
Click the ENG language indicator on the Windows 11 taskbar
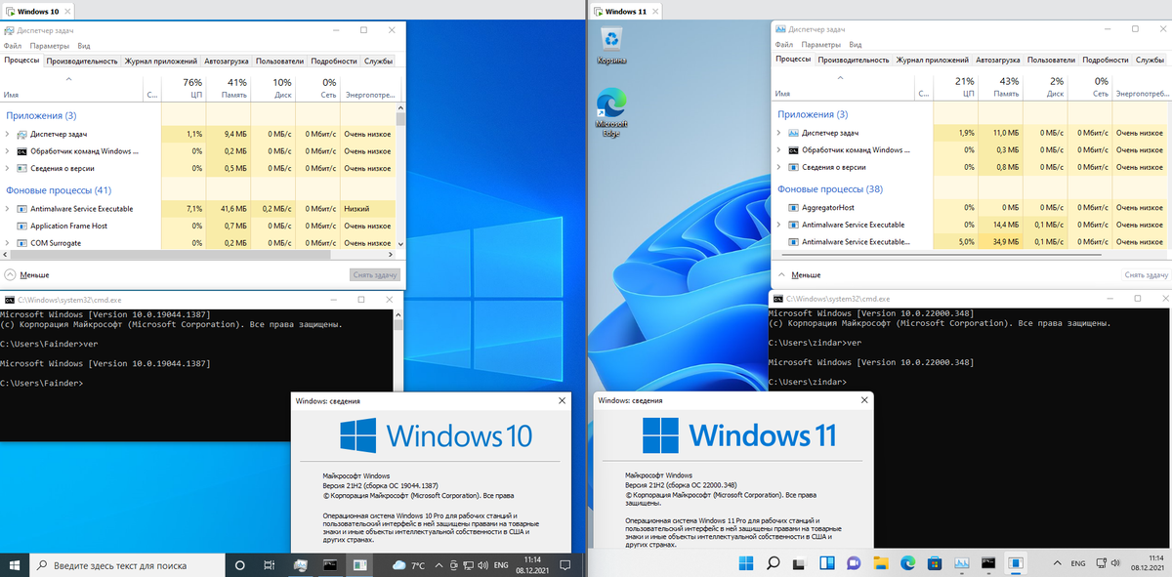[1078, 563]
